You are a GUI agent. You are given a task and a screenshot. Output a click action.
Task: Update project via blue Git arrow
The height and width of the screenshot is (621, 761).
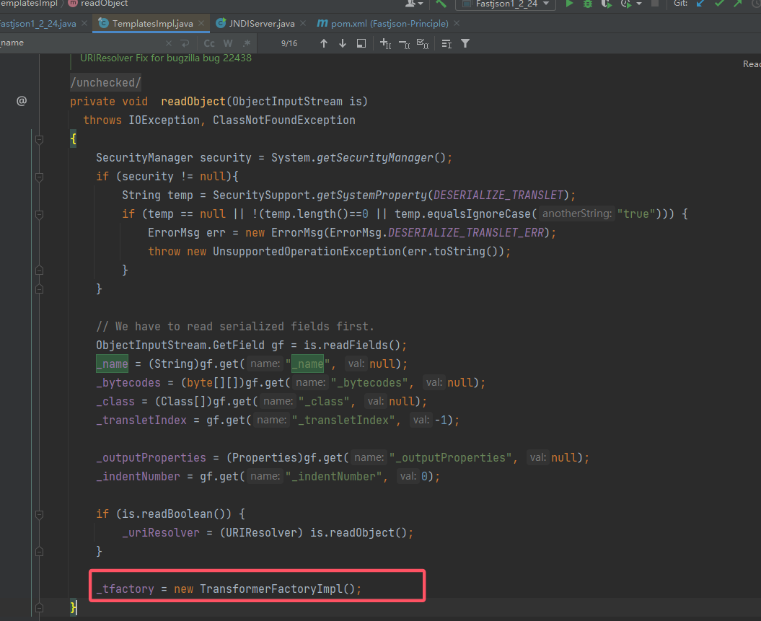(700, 4)
